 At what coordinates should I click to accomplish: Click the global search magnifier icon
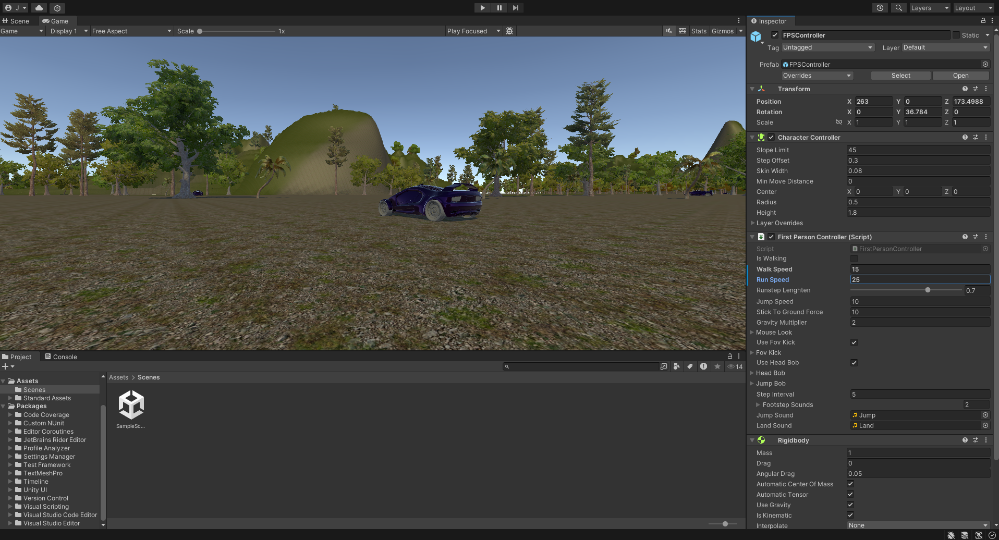[898, 8]
